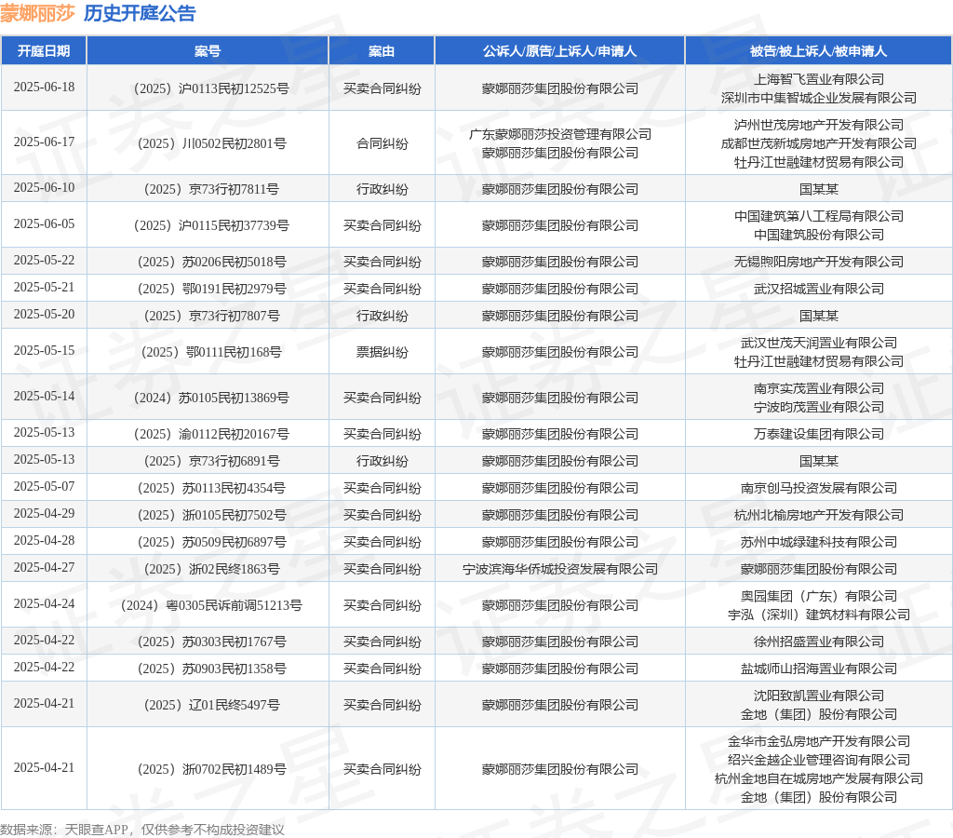Screen dimensions: 953x838
Task: Click date cell 2025-06-17
Action: point(44,142)
